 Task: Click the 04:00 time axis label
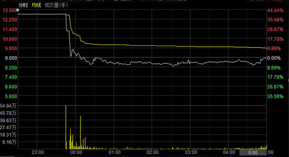(229, 152)
